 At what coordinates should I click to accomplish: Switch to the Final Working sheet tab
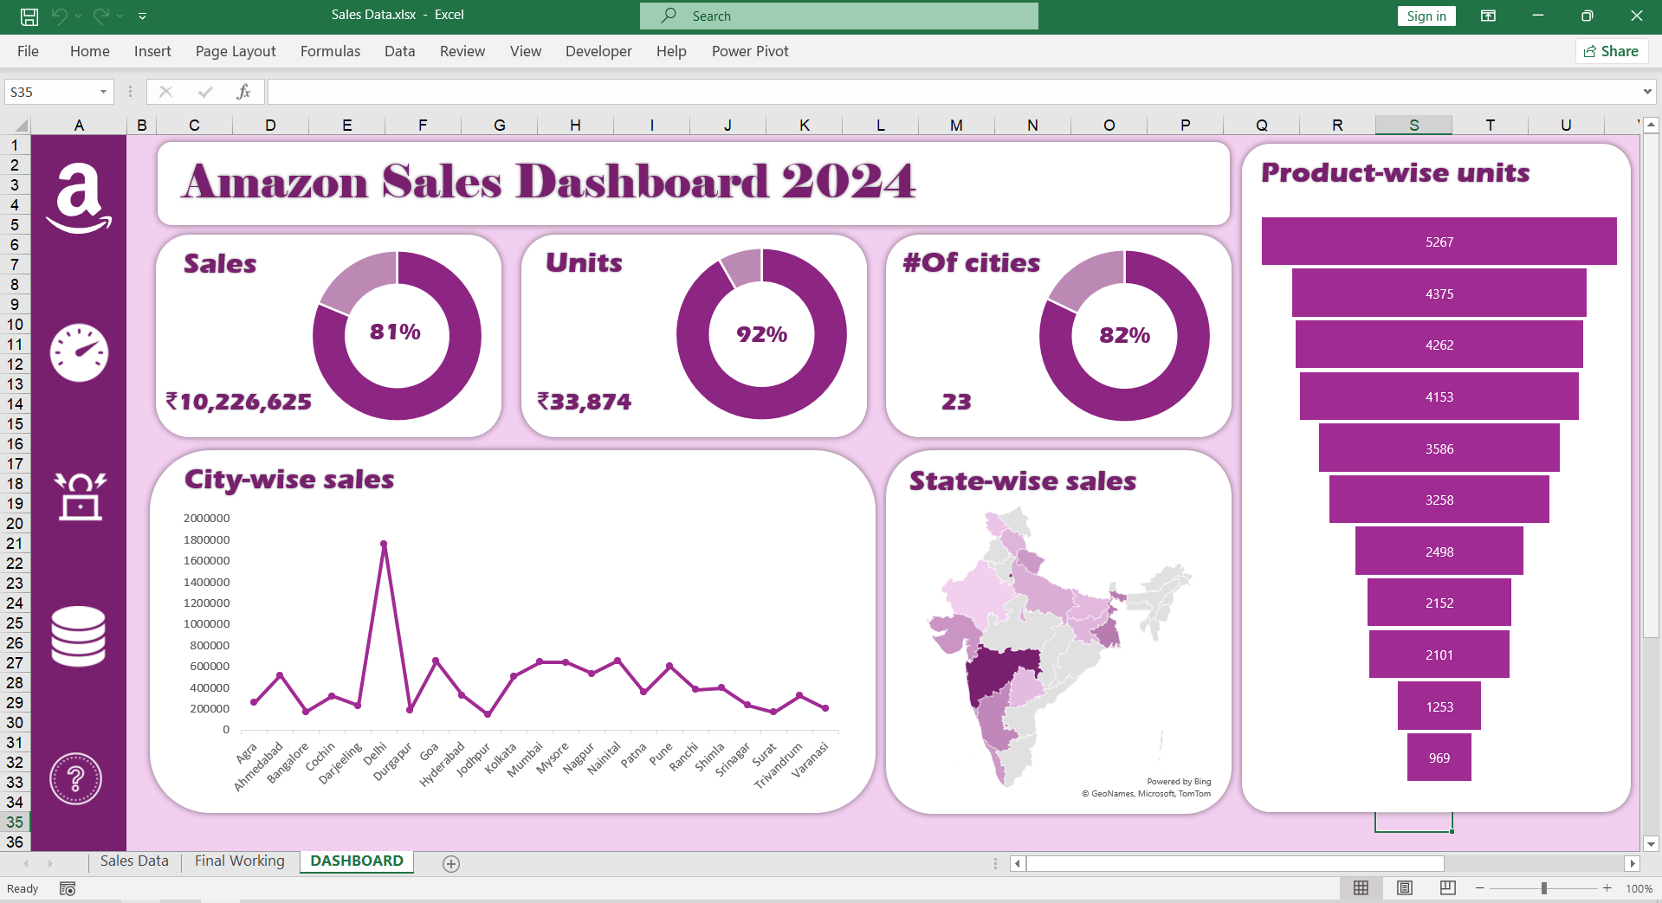[x=239, y=861]
